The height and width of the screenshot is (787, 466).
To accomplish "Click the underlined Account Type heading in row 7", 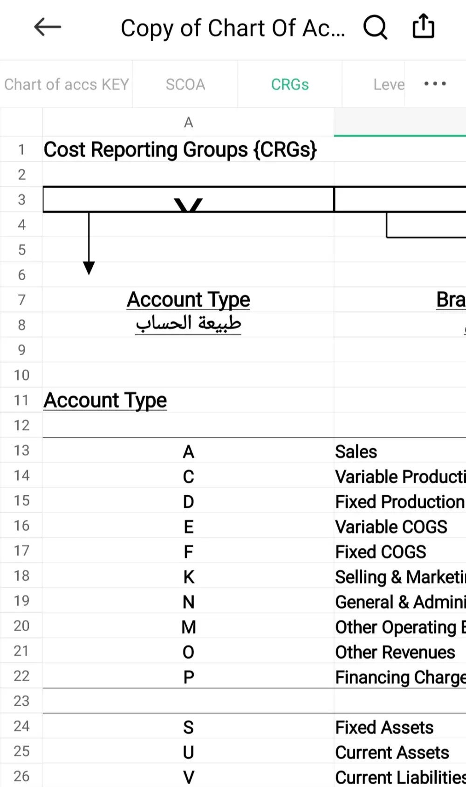I will coord(188,300).
